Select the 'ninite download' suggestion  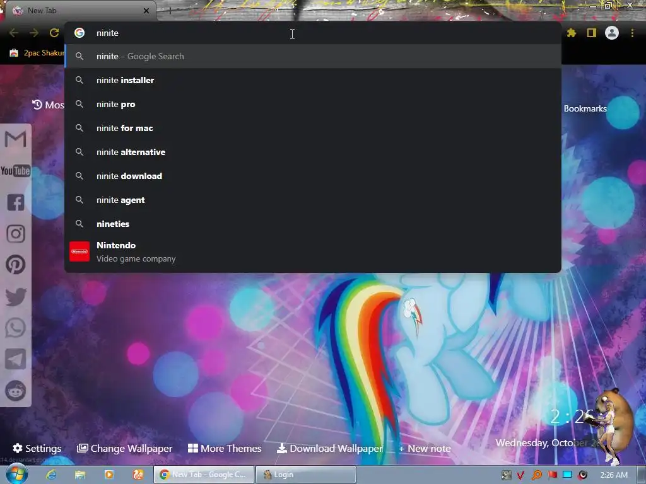pos(313,176)
